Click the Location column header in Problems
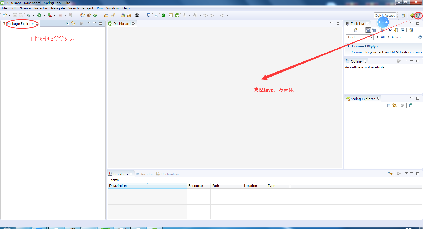Screen dimensions: 423x229 [254, 186]
